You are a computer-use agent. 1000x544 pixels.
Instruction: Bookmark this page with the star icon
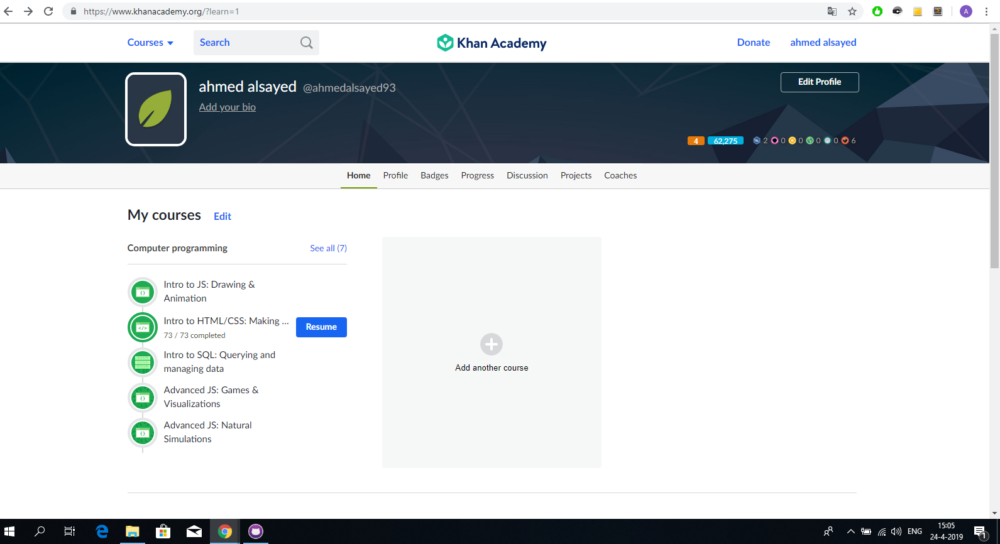point(852,11)
